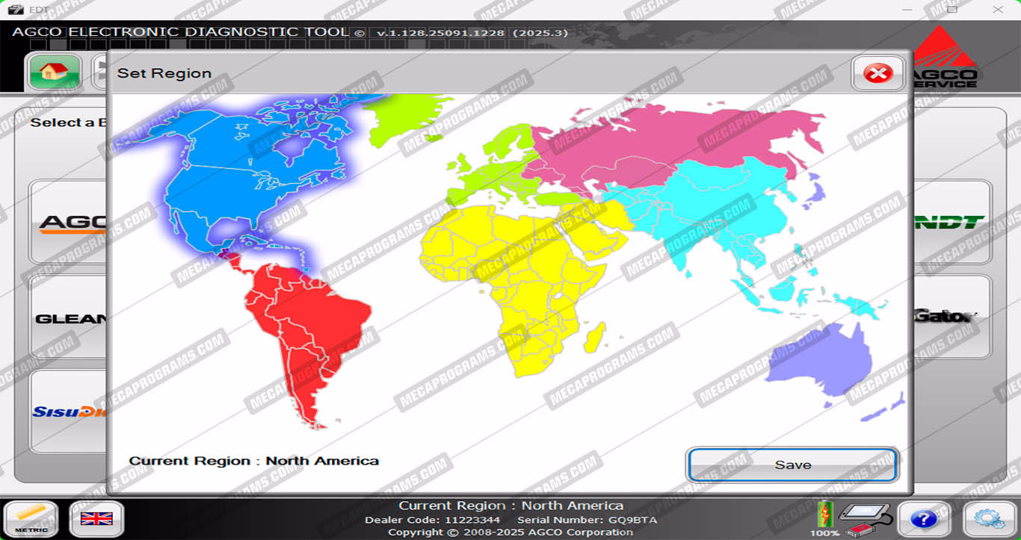Open the blue question mark Help
The width and height of the screenshot is (1021, 540).
(924, 518)
